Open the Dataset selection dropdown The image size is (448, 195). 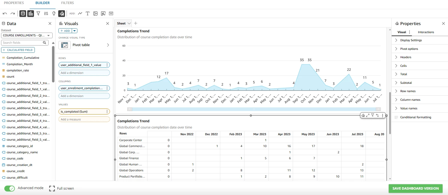click(27, 35)
